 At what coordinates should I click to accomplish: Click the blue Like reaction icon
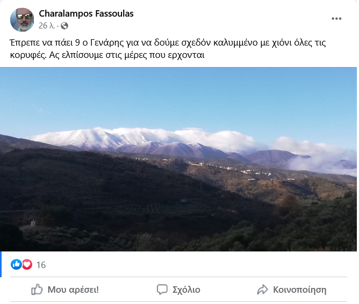tap(16, 264)
